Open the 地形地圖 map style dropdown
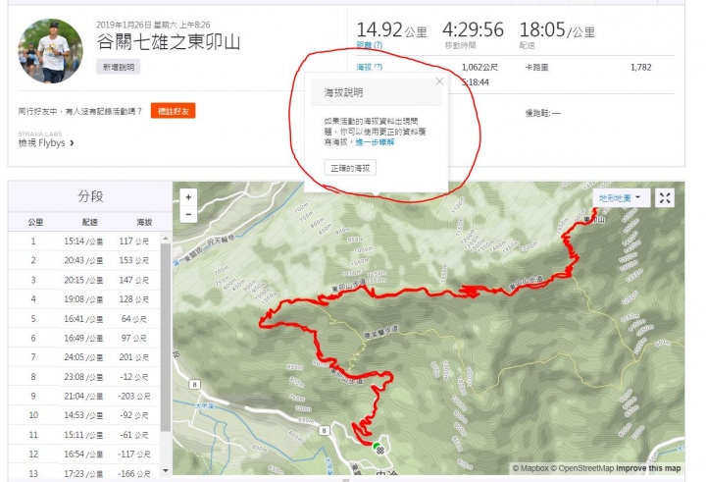Image resolution: width=706 pixels, height=482 pixels. [x=622, y=198]
